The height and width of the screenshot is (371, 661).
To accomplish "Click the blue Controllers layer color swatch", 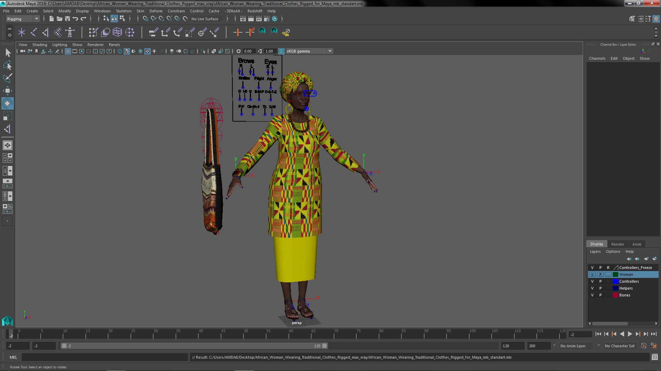I will tap(615, 281).
